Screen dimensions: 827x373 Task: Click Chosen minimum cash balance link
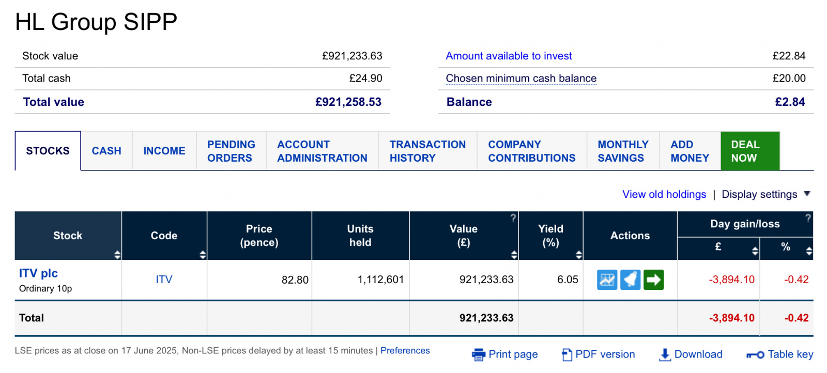pyautogui.click(x=521, y=79)
